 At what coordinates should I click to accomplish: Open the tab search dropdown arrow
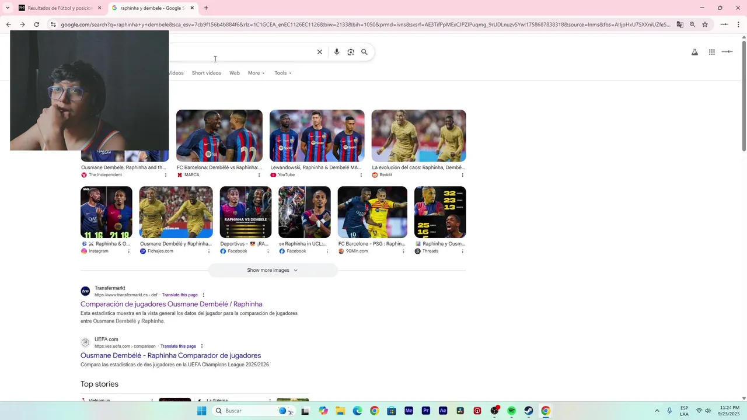pyautogui.click(x=8, y=8)
